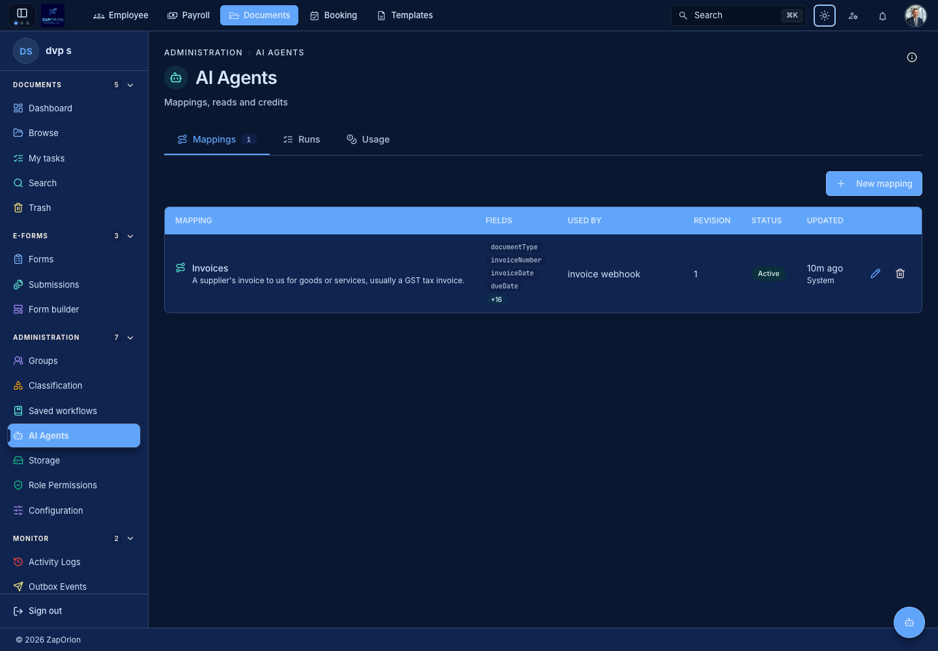Click the 10m ago updated cell
938x651 pixels.
(825, 268)
